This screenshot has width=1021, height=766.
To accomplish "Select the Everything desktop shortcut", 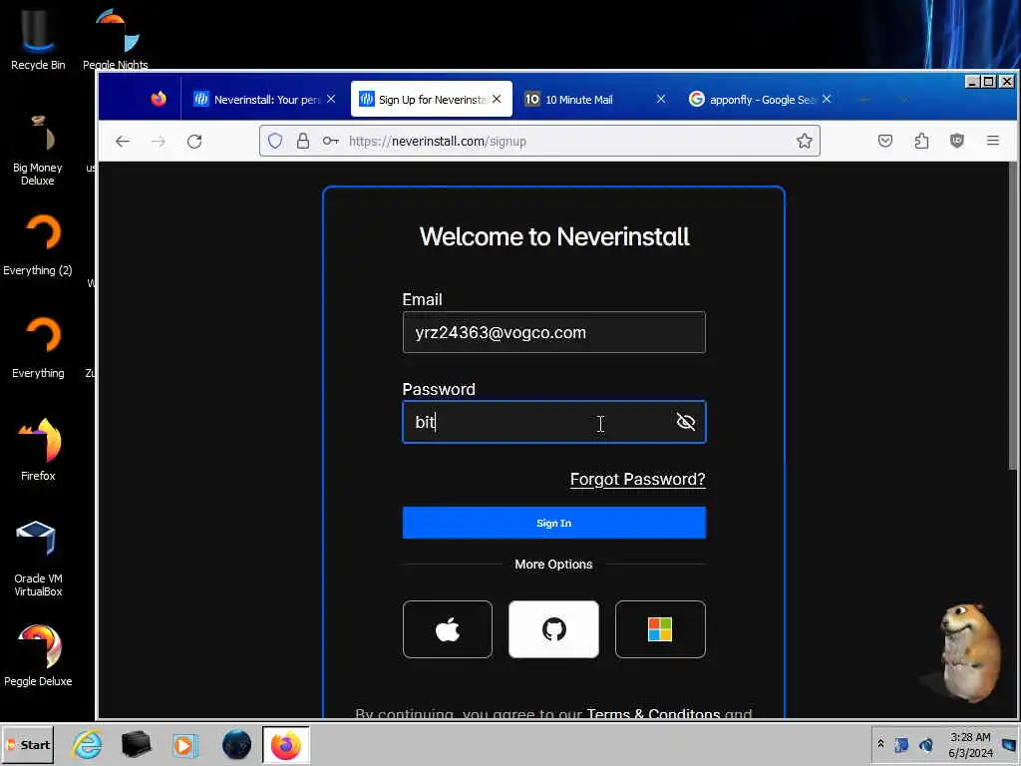I will [x=38, y=348].
